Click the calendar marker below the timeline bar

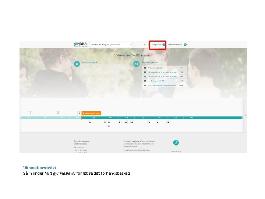105,122
